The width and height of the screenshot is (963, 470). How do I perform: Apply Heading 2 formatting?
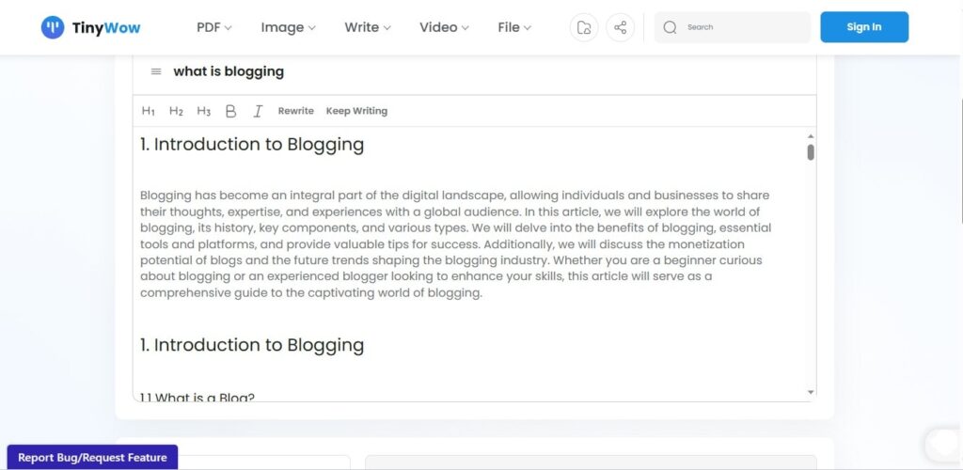click(x=176, y=111)
